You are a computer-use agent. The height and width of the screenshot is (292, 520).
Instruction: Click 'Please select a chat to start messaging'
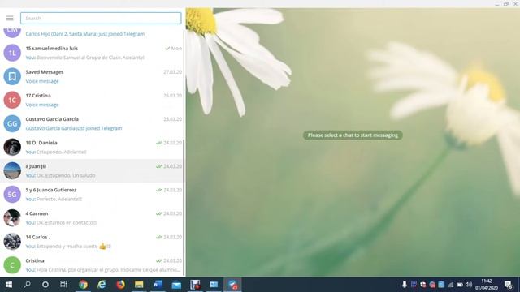[x=353, y=135]
